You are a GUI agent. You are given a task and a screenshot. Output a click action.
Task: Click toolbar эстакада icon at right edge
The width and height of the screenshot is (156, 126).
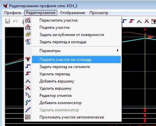tap(154, 21)
